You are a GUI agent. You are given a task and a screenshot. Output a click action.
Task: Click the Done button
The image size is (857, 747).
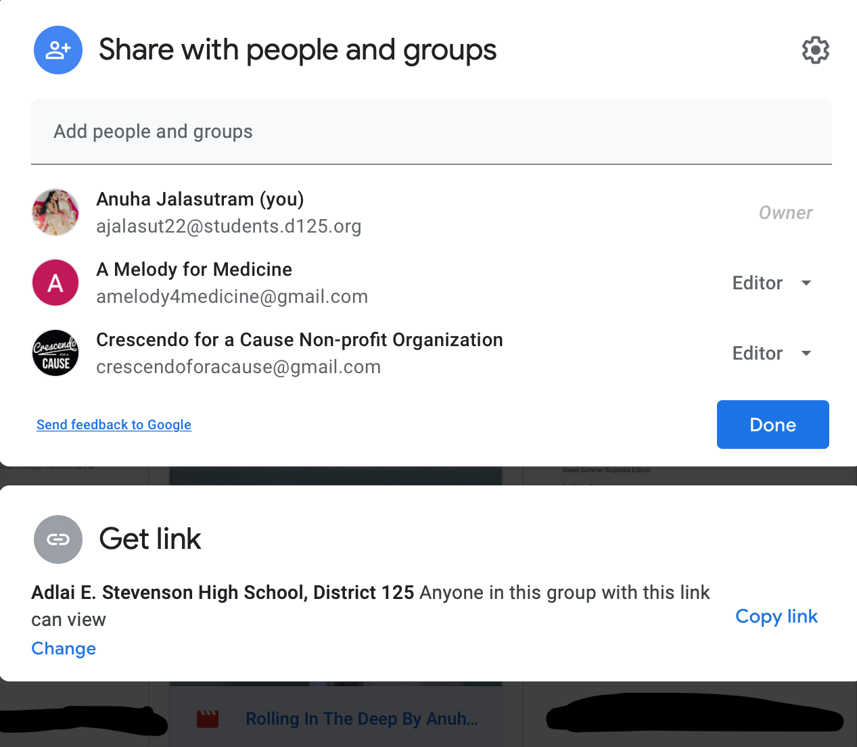point(772,425)
